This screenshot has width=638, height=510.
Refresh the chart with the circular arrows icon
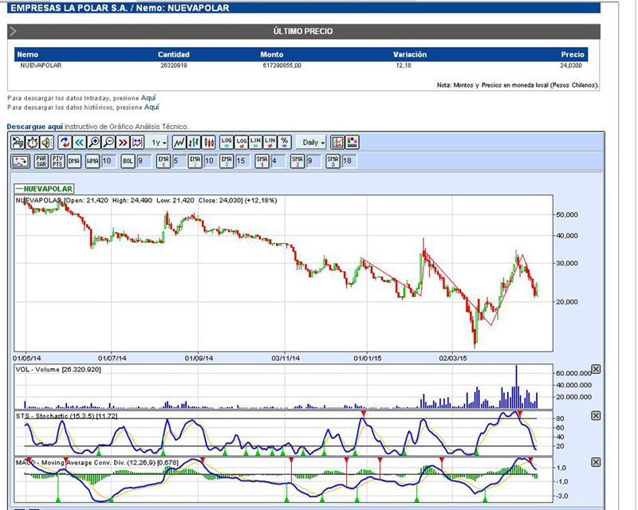pos(65,143)
